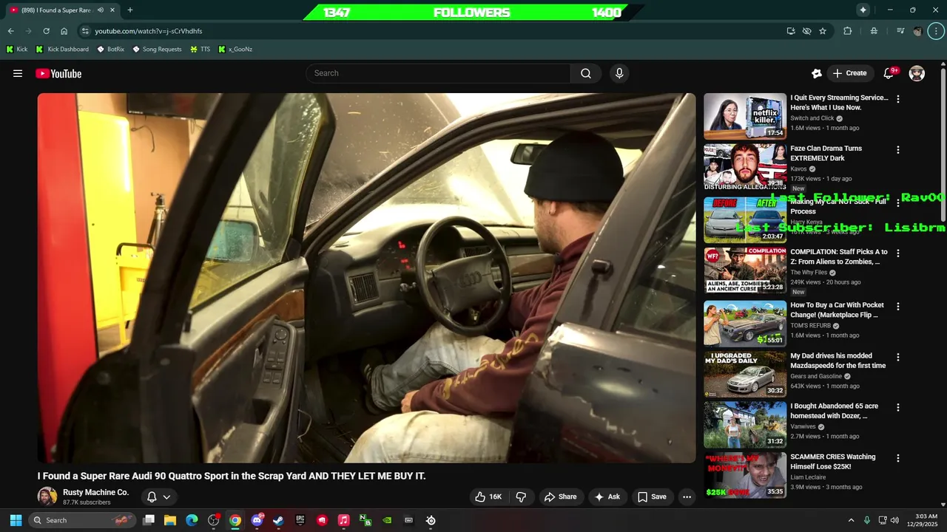Open the TTS bookmark
The image size is (947, 532).
pyautogui.click(x=200, y=50)
